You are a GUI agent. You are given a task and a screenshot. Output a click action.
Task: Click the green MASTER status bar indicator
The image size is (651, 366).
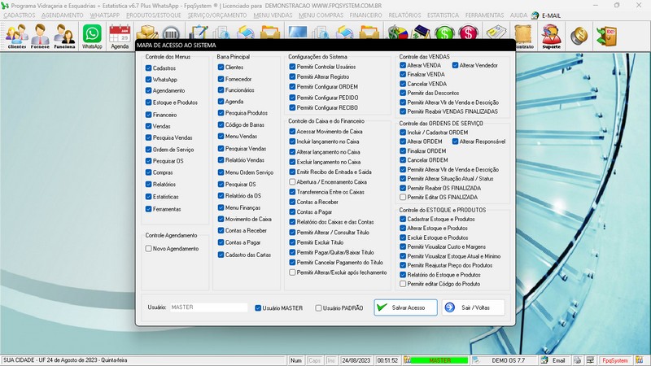coord(439,360)
